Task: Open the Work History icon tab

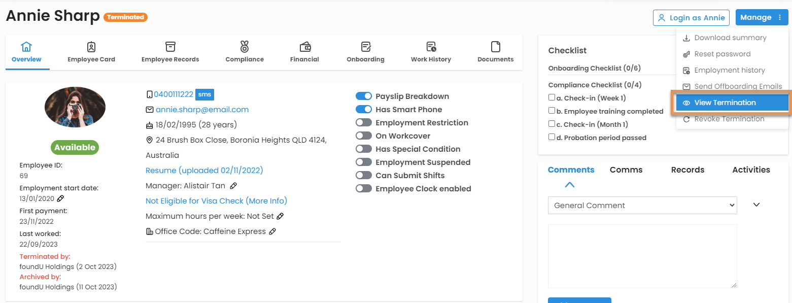Action: (431, 47)
